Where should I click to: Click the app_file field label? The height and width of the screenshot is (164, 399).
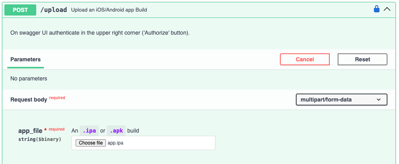[x=30, y=131]
